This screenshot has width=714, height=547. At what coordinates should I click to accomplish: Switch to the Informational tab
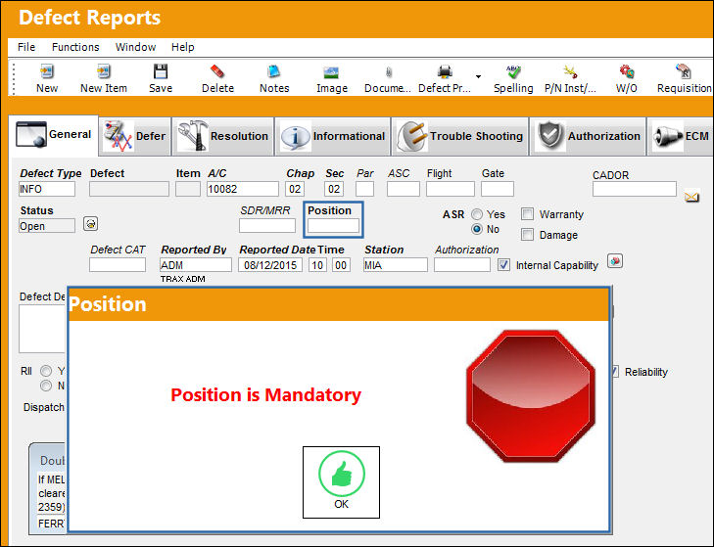333,136
